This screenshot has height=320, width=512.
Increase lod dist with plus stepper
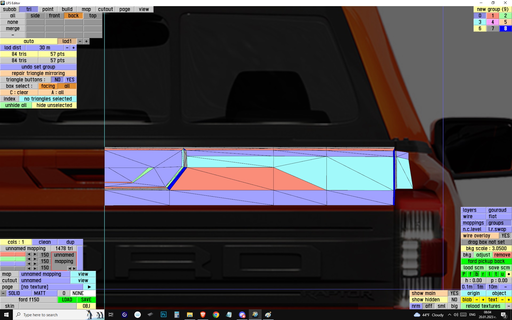[73, 48]
